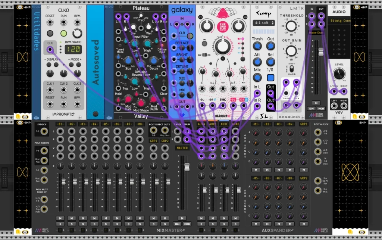Flip the PreD Short/Long switch on Plateau
Image resolution: width=382 pixels, height=240 pixels.
(141, 16)
